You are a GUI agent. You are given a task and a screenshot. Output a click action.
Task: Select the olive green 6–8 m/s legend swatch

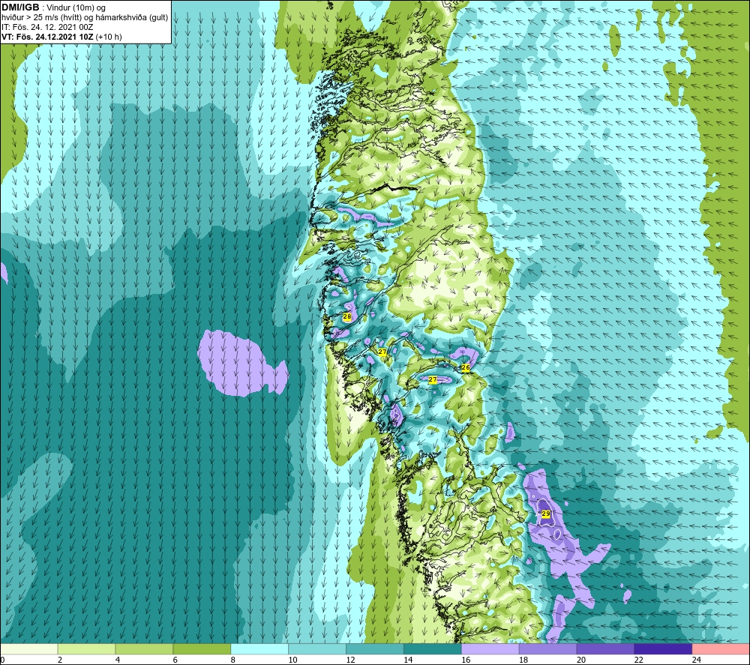point(202,649)
